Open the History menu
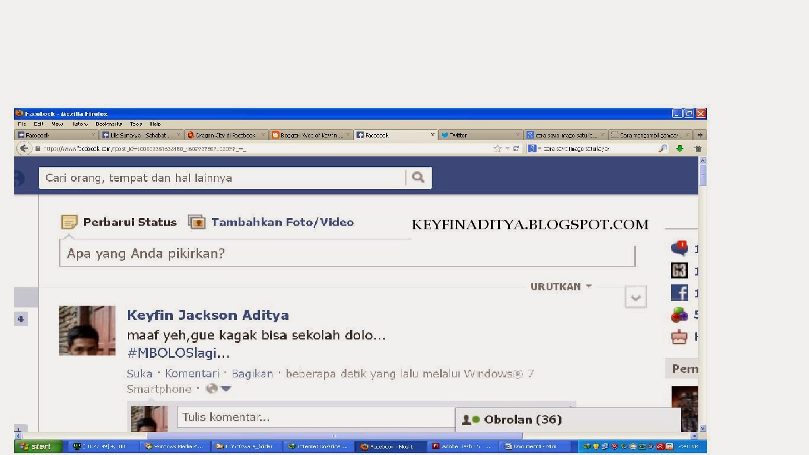This screenshot has height=455, width=809. tap(80, 124)
